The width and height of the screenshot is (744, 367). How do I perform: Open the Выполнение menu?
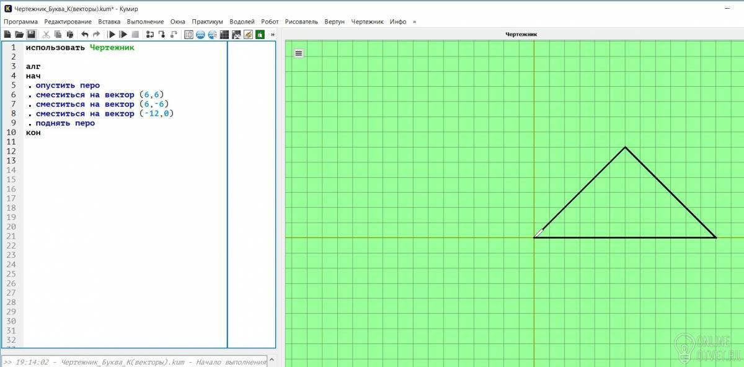click(146, 22)
